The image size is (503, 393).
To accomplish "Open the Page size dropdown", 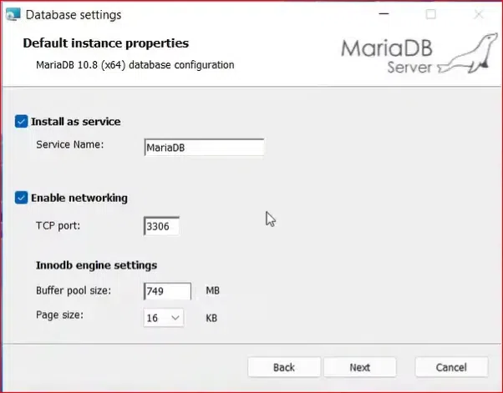I will (163, 318).
